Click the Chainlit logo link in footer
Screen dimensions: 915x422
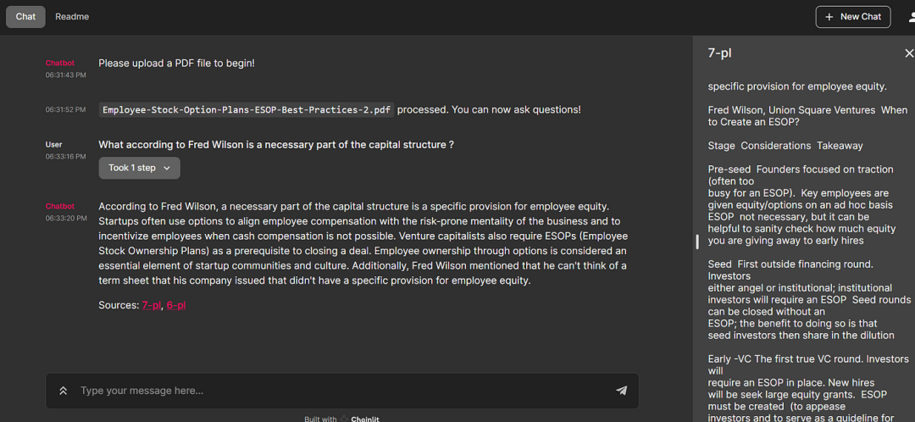pos(365,419)
